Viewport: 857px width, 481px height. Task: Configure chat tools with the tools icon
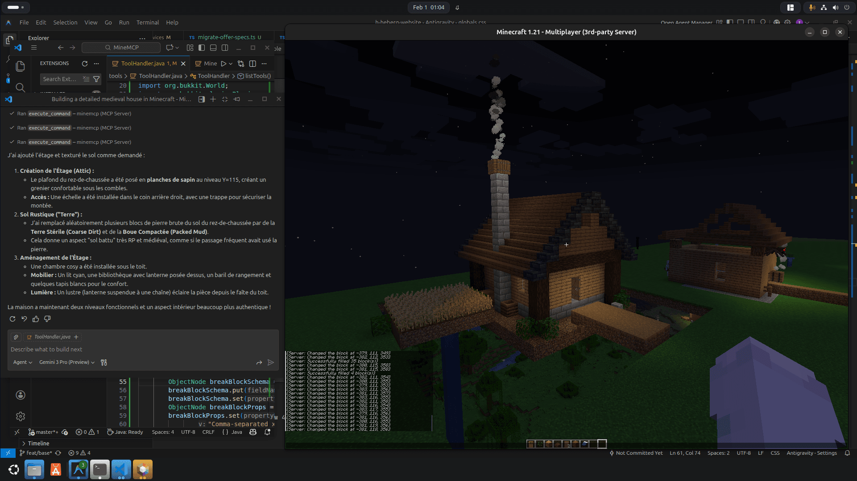pyautogui.click(x=104, y=363)
